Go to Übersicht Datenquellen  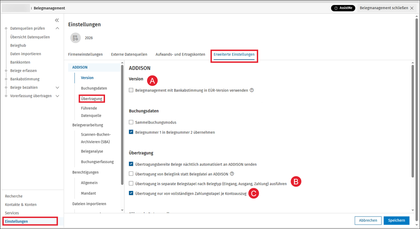[x=30, y=37]
